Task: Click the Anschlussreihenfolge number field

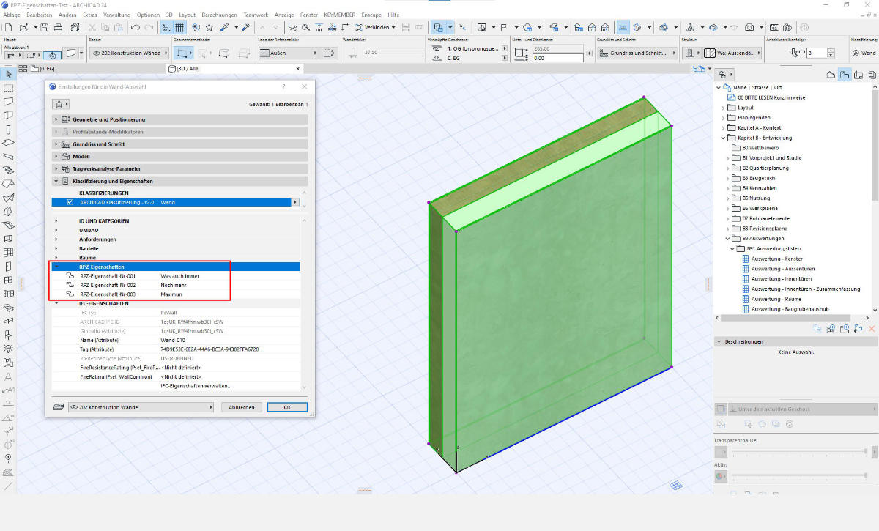Action: tap(817, 53)
